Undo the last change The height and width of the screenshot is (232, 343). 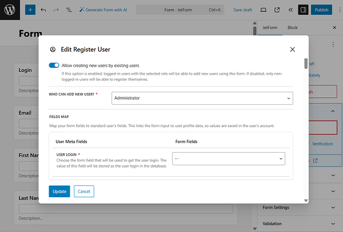click(43, 10)
